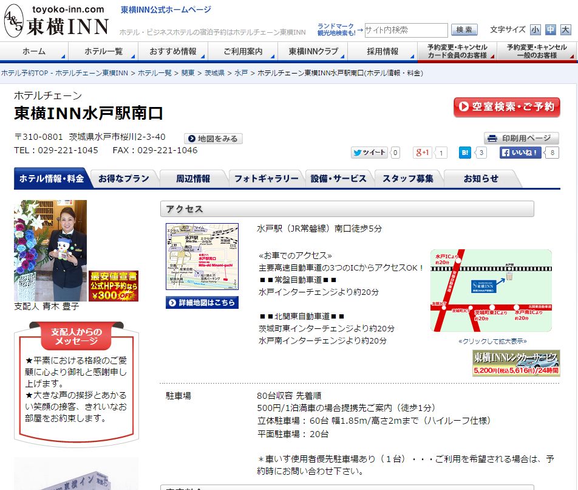This screenshot has height=490, width=578.
Task: Click the Toyoko Inn 4&5 logo
Action: tap(56, 21)
